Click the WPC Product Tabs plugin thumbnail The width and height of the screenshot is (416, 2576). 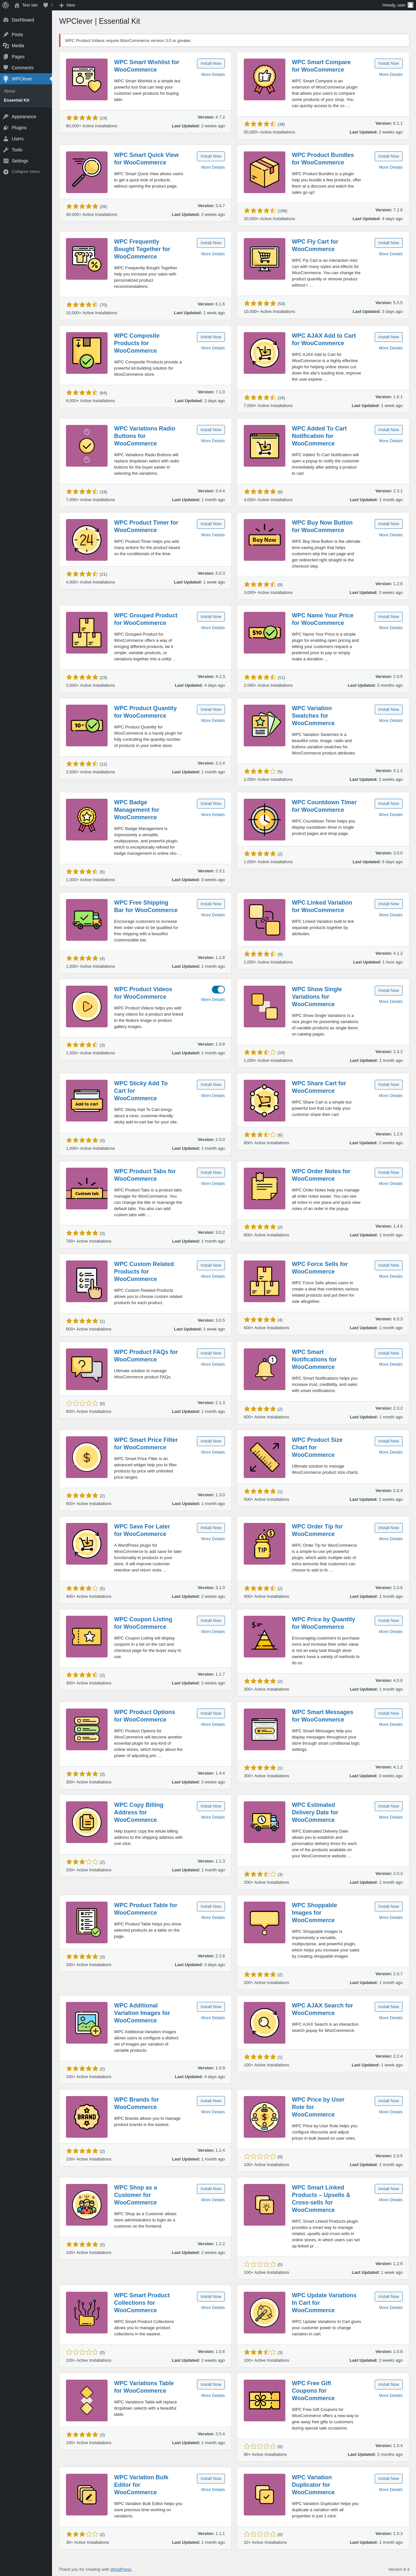coord(87,1189)
